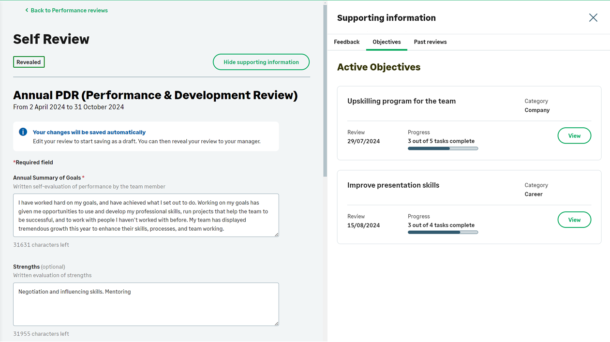
Task: Click the Upskilling program progress bar
Action: point(443,149)
